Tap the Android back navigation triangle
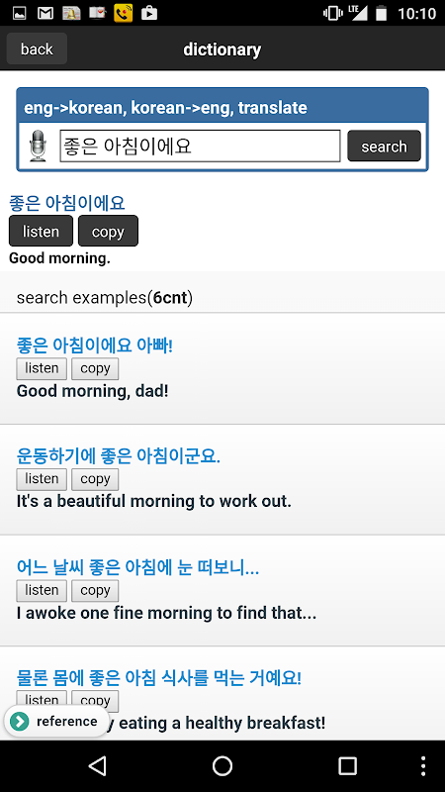This screenshot has height=792, width=445. [96, 765]
